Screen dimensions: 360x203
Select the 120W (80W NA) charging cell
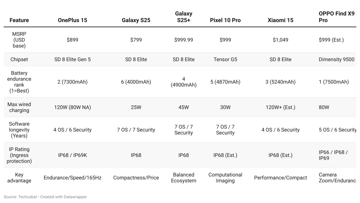[x=72, y=107]
